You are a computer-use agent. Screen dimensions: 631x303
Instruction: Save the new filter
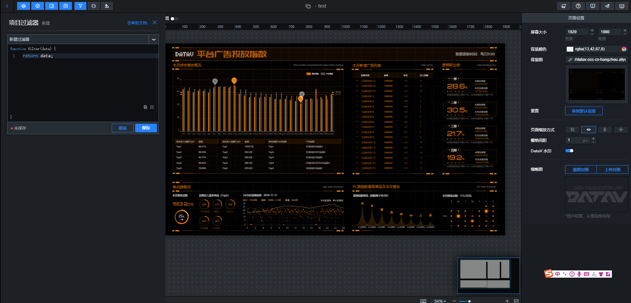[146, 128]
